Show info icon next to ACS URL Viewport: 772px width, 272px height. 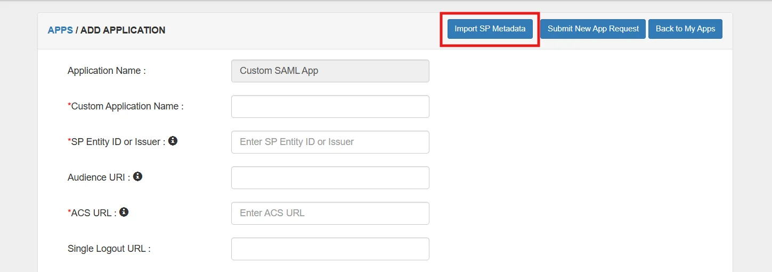(124, 212)
